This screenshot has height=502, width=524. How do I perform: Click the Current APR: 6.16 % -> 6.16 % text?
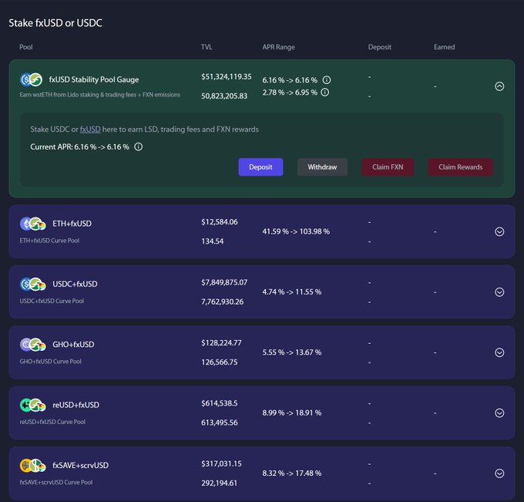point(79,147)
